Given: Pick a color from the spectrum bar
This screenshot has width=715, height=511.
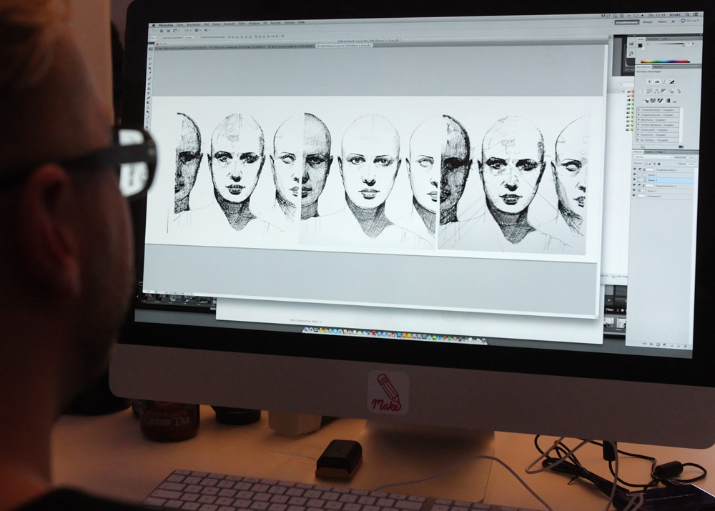Looking at the screenshot, I should (x=664, y=61).
